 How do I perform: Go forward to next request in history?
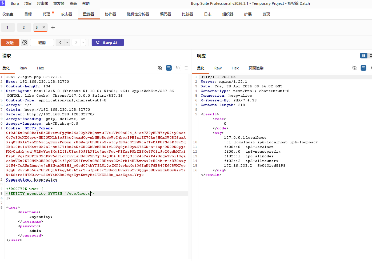76,42
